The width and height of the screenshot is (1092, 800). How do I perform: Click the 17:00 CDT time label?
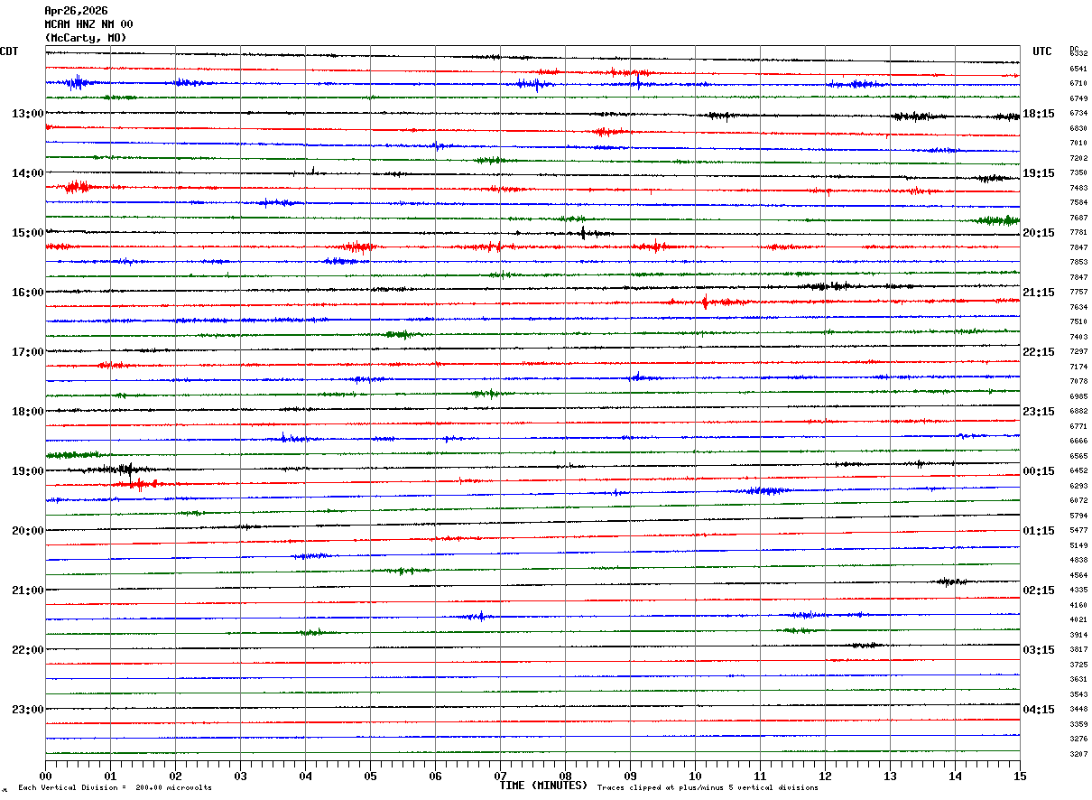click(x=27, y=352)
